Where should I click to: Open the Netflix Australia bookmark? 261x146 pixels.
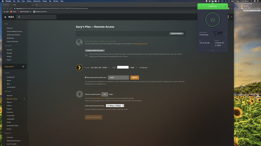[x=25, y=12]
